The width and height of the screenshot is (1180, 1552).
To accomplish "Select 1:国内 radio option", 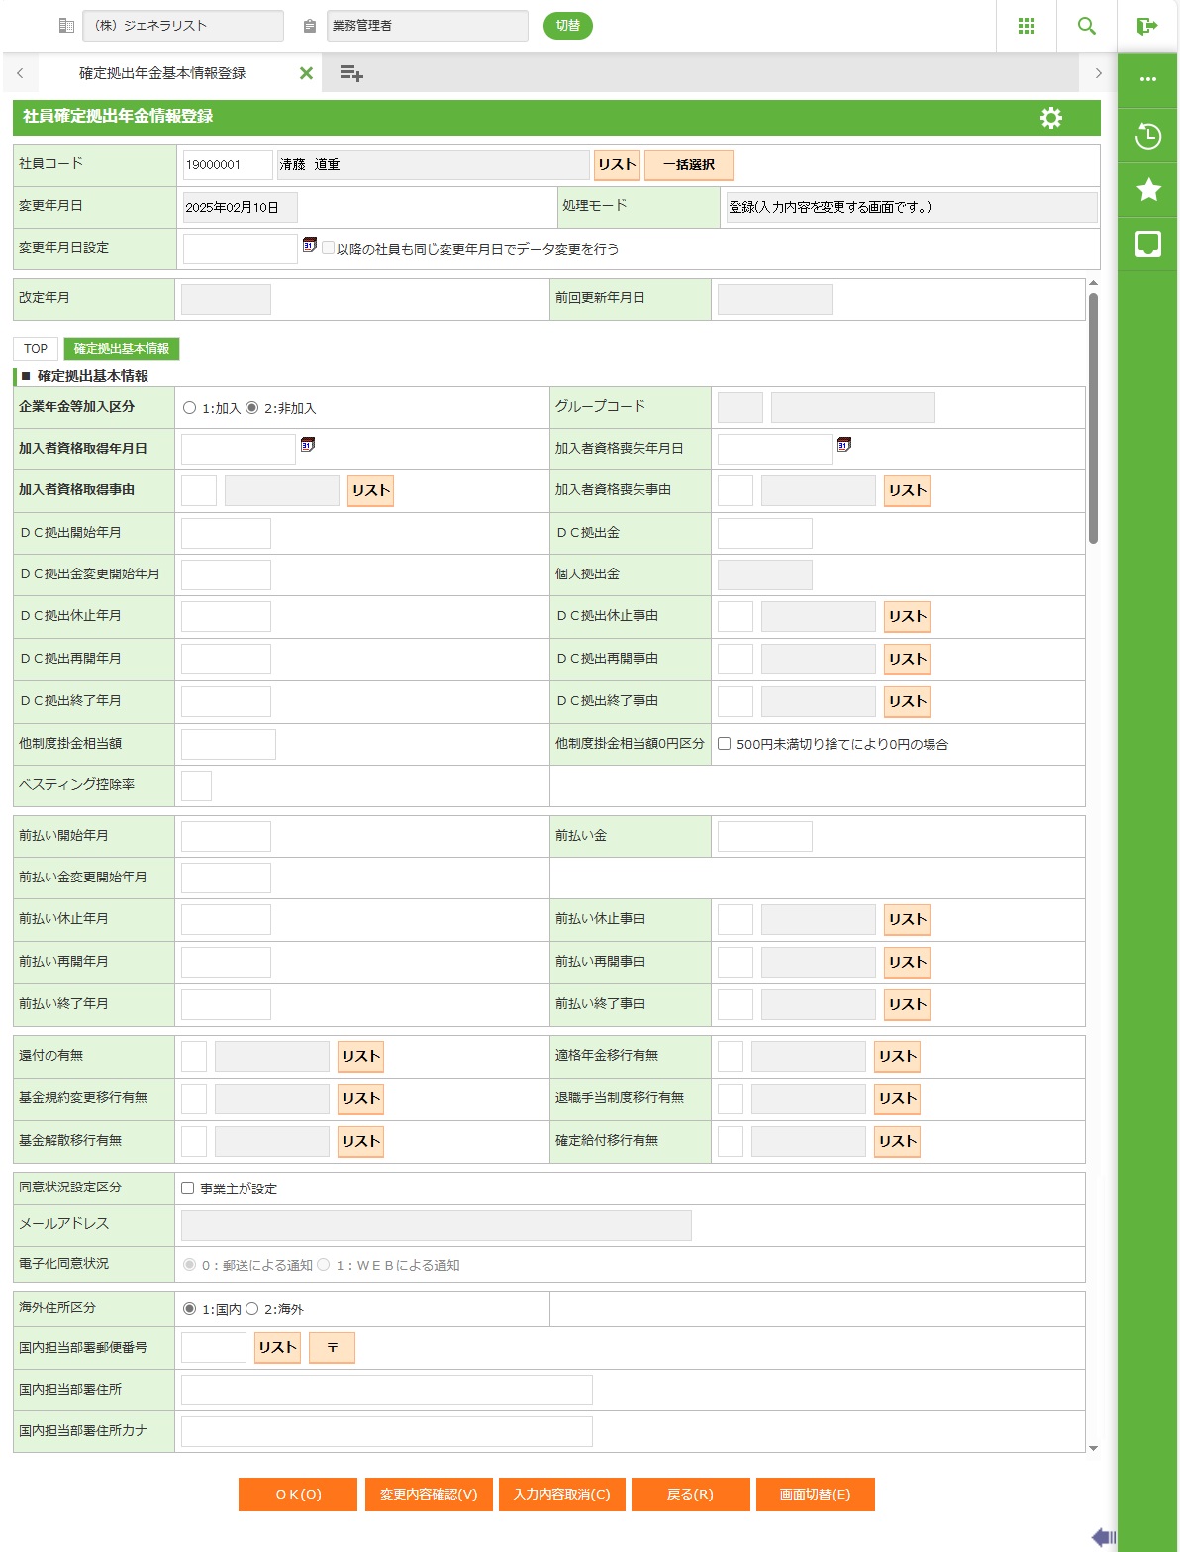I will point(190,1309).
